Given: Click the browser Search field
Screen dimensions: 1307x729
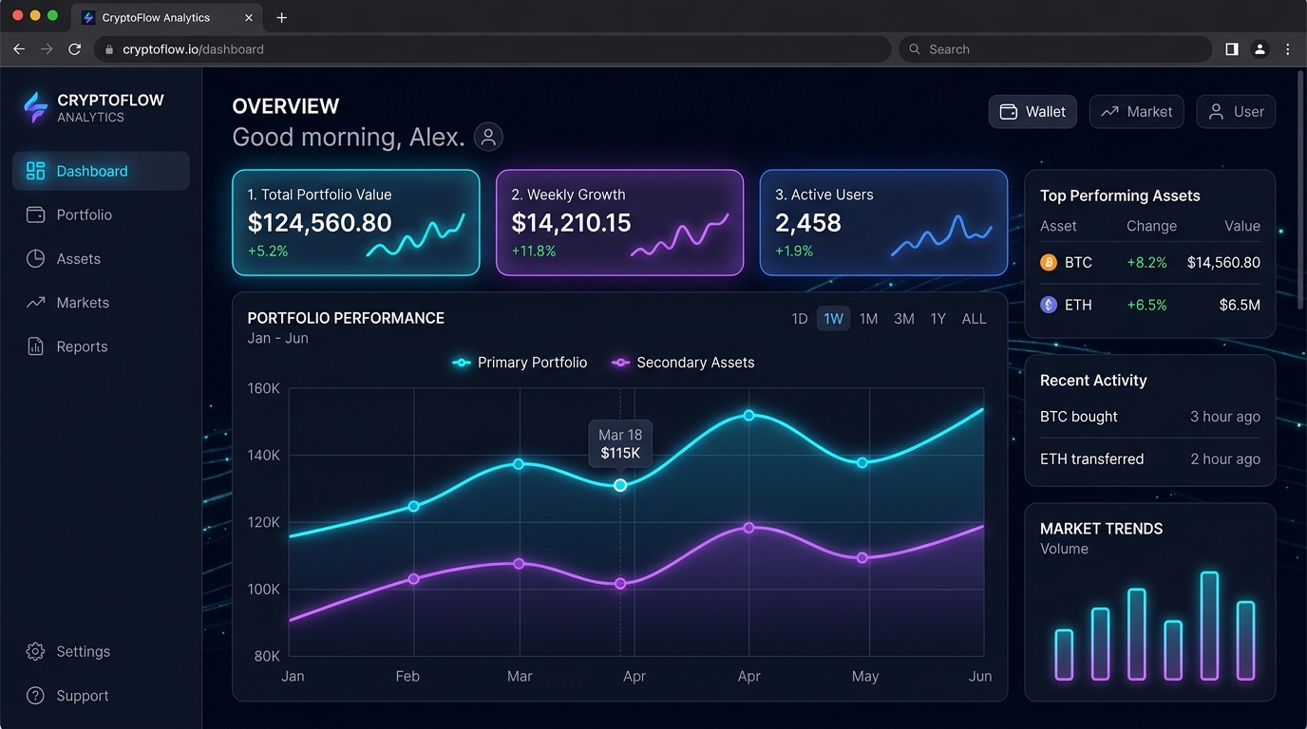Looking at the screenshot, I should pos(1055,49).
